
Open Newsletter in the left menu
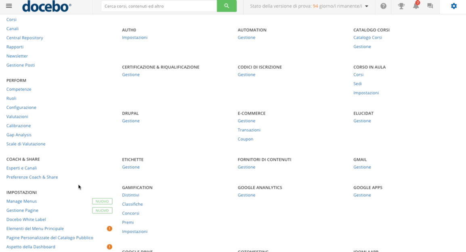tap(17, 56)
